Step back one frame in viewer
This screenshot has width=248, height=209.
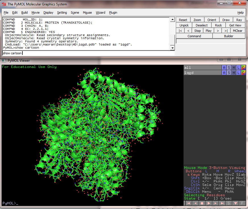pos(195,203)
